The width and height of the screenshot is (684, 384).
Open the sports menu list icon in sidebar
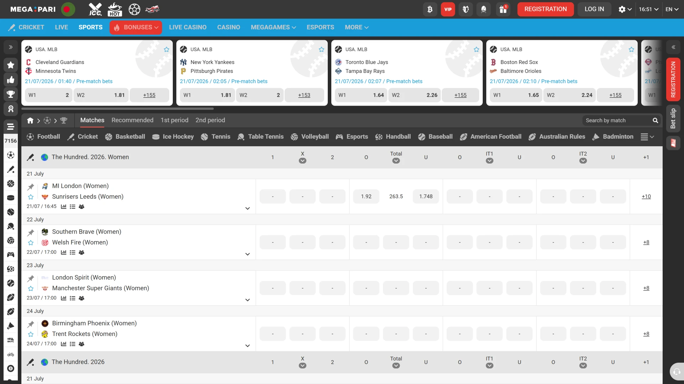click(x=11, y=127)
